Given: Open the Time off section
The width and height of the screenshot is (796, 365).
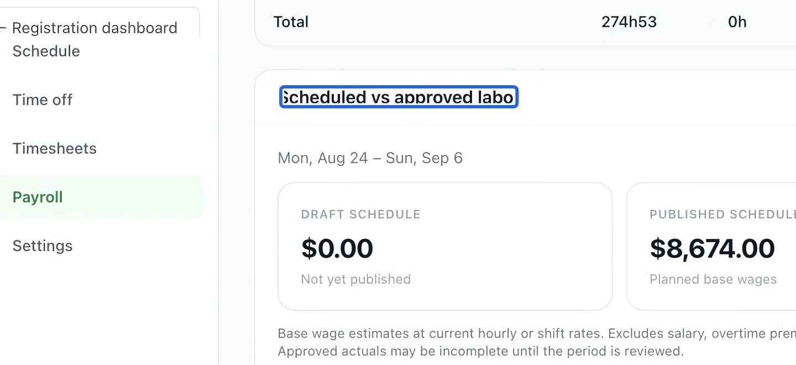Looking at the screenshot, I should click(43, 100).
